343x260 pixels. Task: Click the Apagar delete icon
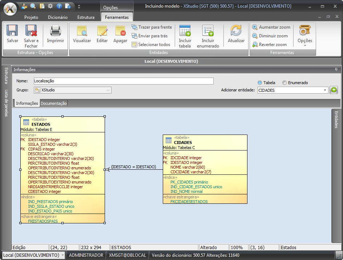click(x=120, y=31)
